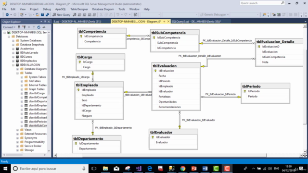Open the Table Designer menu
The width and height of the screenshot is (308, 173).
(79, 9)
